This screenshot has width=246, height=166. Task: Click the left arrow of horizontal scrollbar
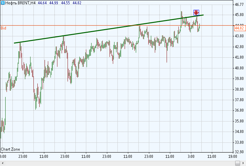point(2,163)
